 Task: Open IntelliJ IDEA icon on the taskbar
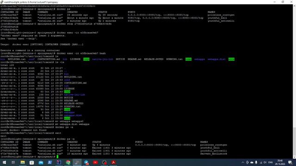59,162
